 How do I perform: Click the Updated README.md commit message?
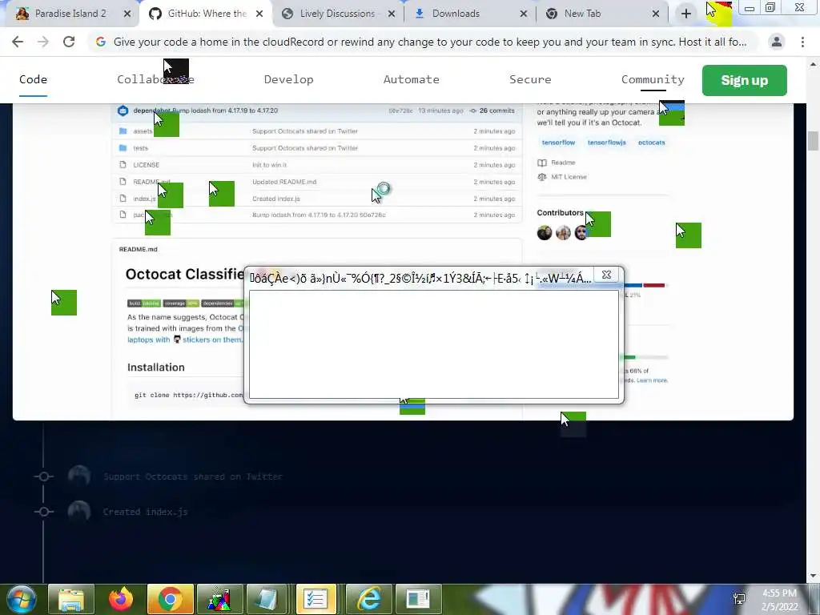point(284,182)
